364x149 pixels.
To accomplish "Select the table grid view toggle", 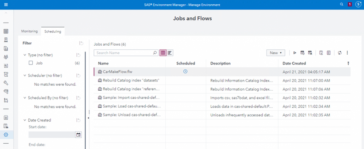I will [x=163, y=53].
